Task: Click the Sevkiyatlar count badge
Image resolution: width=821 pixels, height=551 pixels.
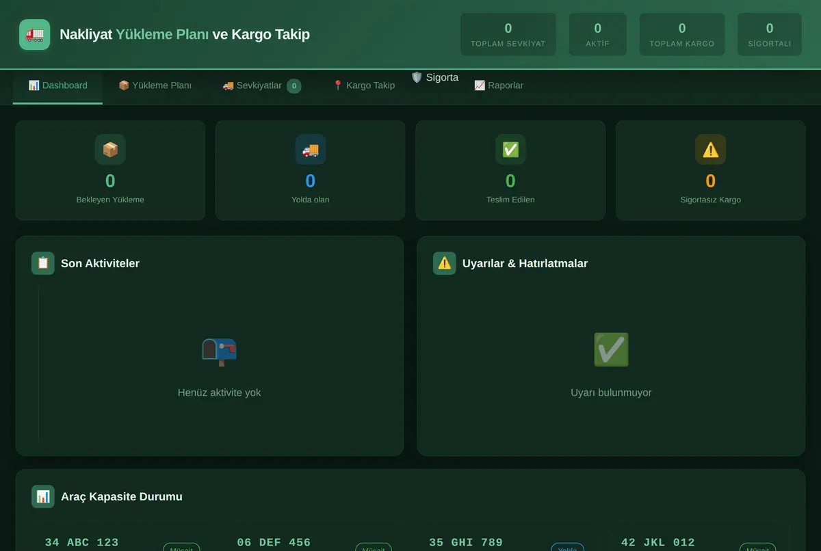Action: pyautogui.click(x=294, y=86)
